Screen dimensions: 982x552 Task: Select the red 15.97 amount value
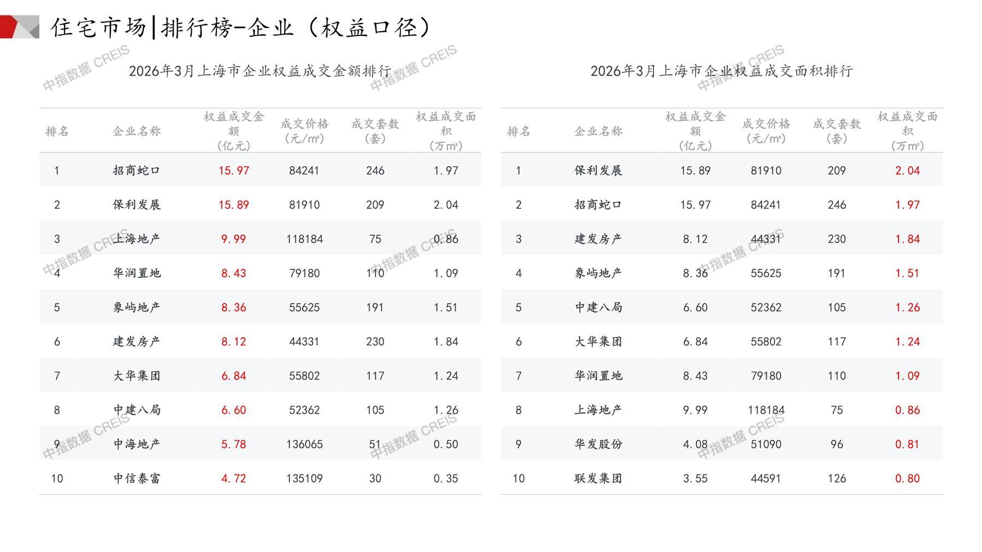click(x=233, y=171)
